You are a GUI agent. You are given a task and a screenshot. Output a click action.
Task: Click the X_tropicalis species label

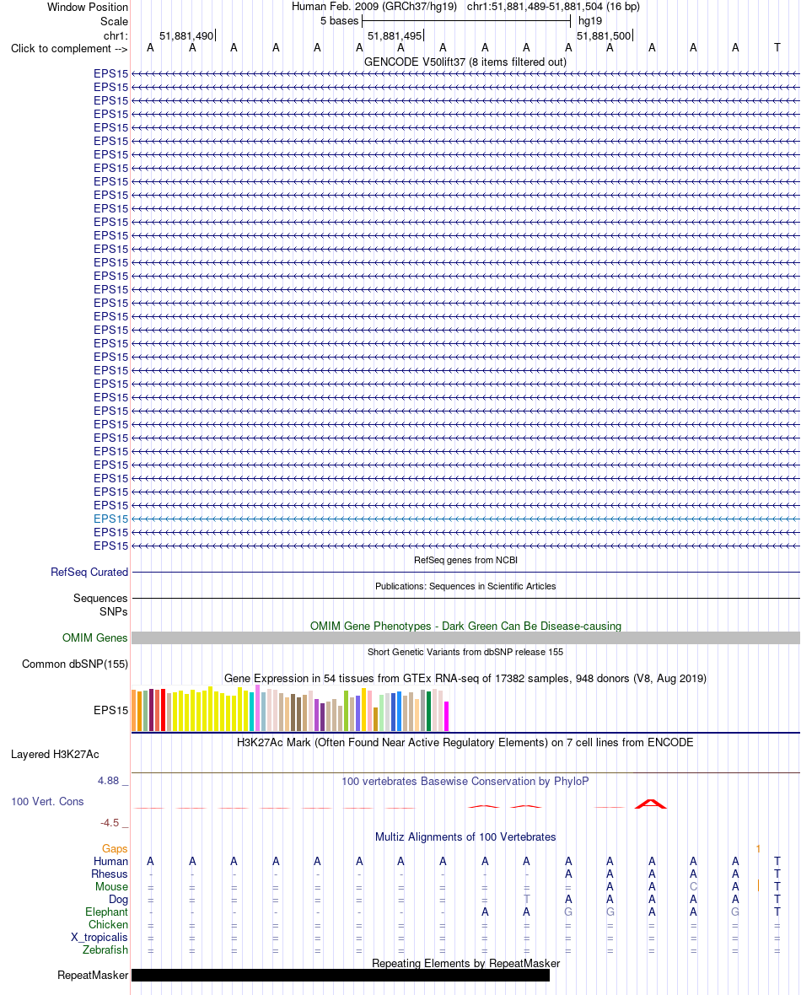[99, 938]
